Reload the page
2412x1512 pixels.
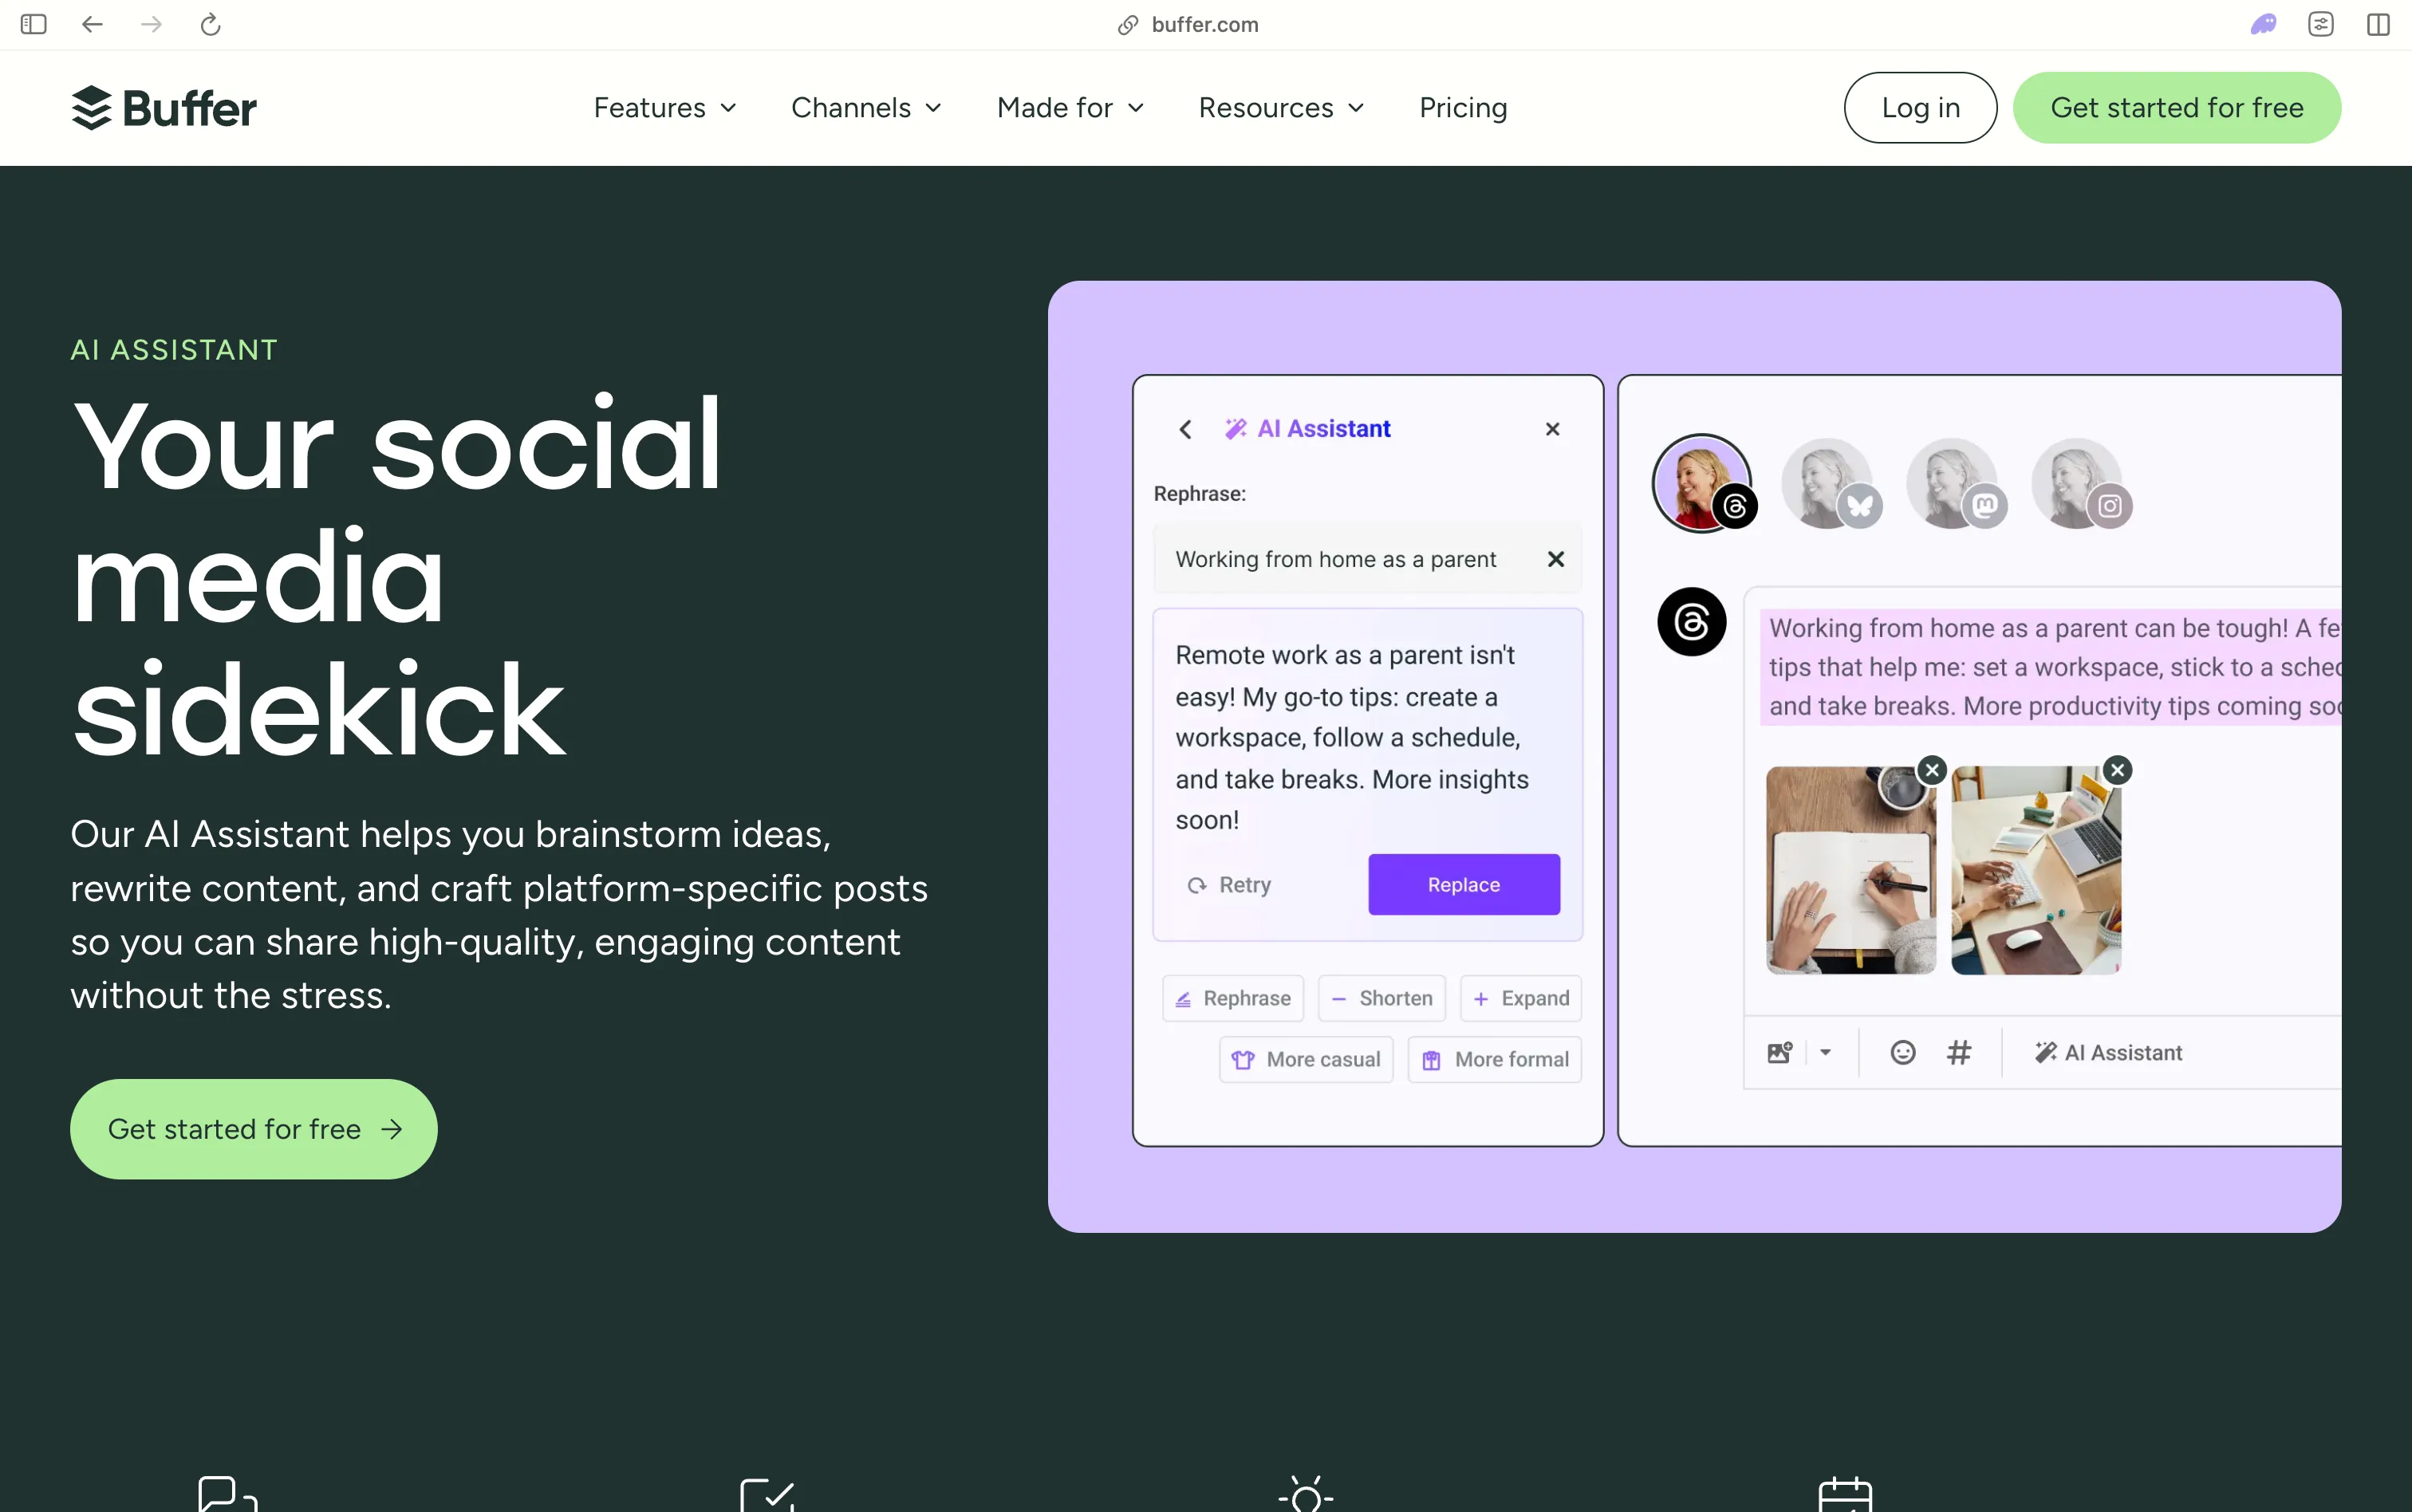pos(210,24)
